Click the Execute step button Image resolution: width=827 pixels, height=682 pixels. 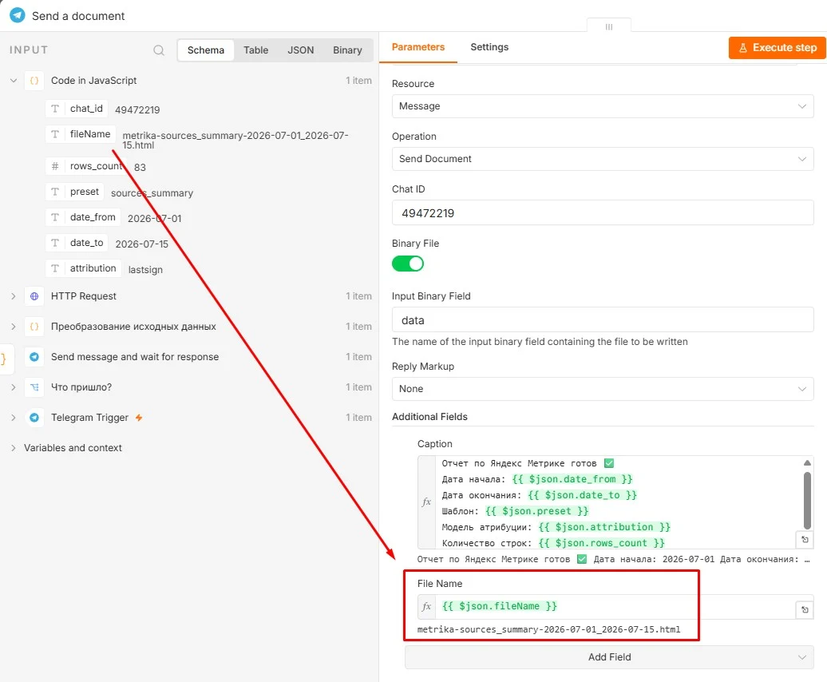point(777,47)
